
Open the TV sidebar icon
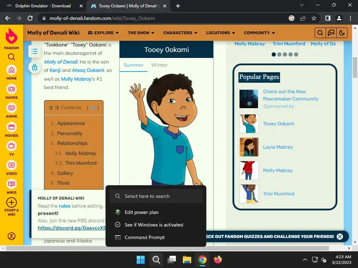tap(12, 146)
